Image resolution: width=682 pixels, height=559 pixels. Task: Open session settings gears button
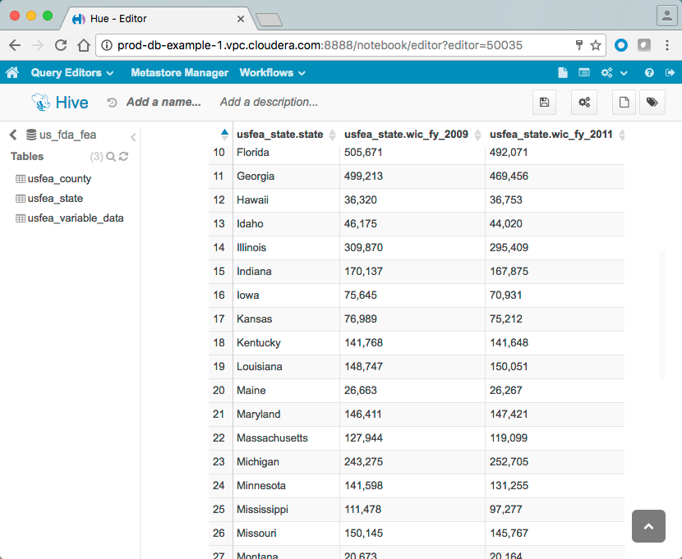(x=584, y=103)
